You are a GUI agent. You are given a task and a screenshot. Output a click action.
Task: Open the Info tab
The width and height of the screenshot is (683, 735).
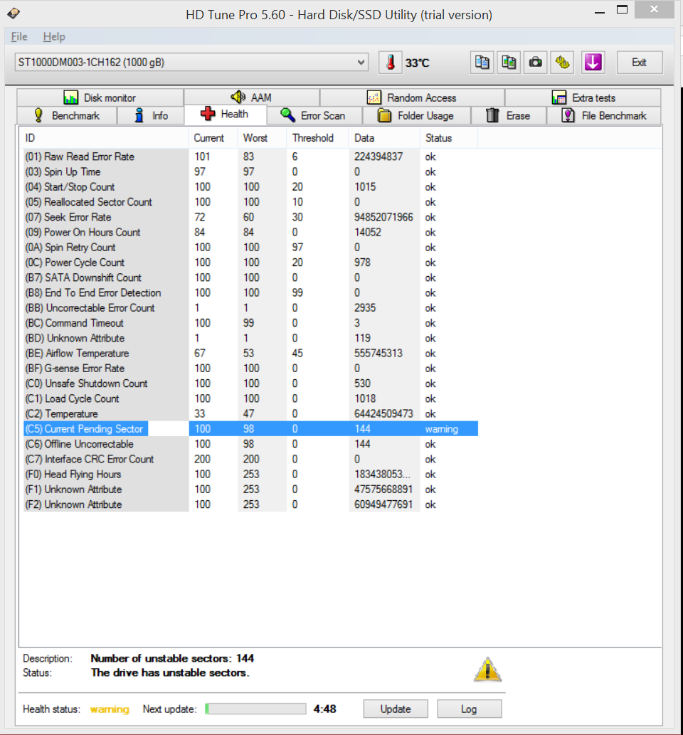click(151, 115)
